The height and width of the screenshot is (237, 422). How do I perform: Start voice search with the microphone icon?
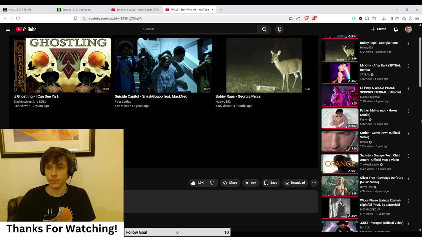[x=279, y=29]
